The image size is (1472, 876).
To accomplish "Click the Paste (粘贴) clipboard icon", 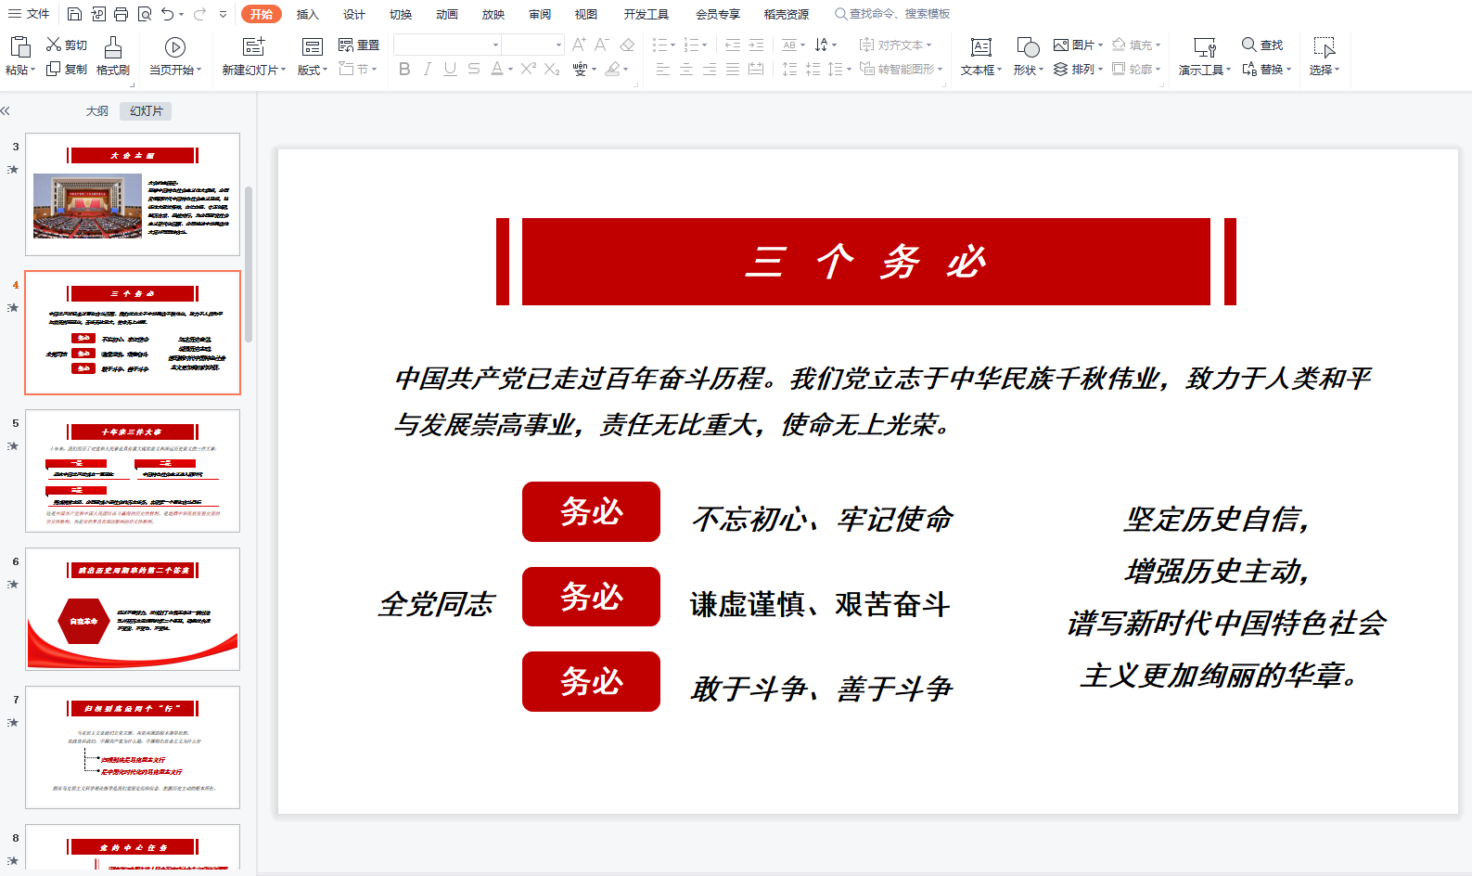I will [19, 47].
